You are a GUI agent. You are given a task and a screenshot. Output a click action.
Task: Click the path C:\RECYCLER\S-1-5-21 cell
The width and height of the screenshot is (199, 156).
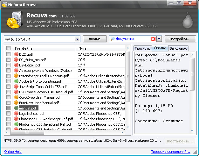click(x=101, y=54)
